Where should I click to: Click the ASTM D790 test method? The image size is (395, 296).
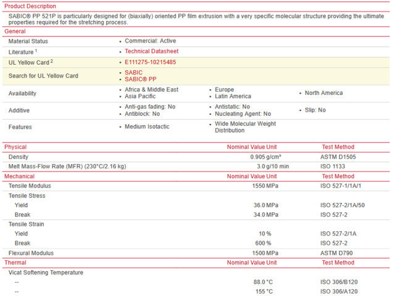[x=336, y=253]
